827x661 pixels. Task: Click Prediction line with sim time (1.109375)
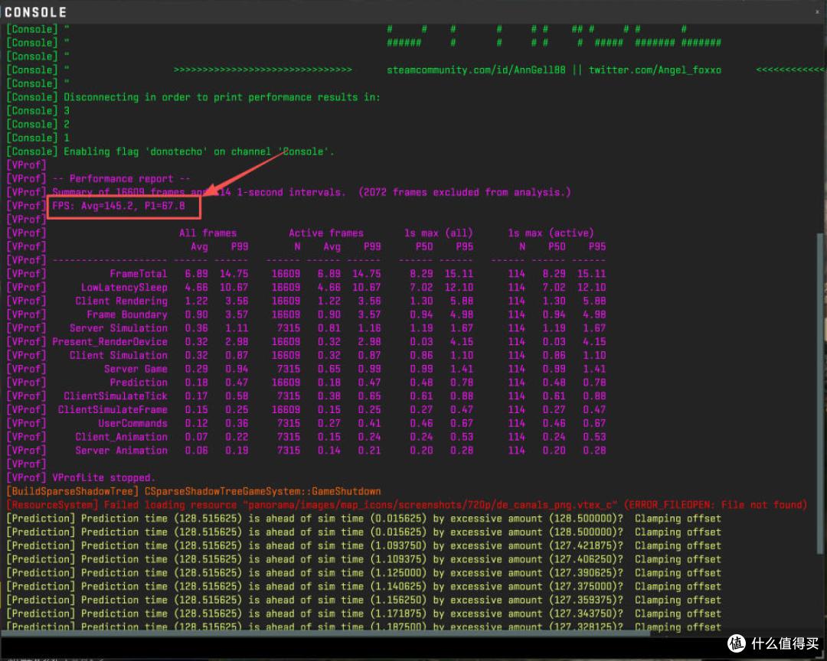(364, 559)
